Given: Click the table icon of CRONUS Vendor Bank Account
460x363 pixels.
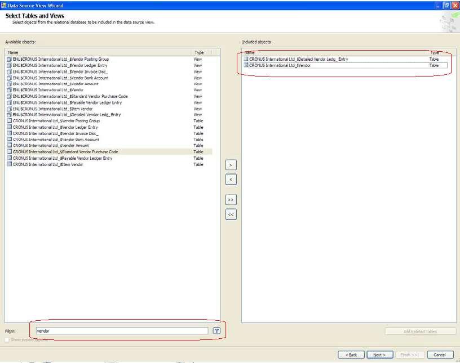Looking at the screenshot, I should point(9,140).
